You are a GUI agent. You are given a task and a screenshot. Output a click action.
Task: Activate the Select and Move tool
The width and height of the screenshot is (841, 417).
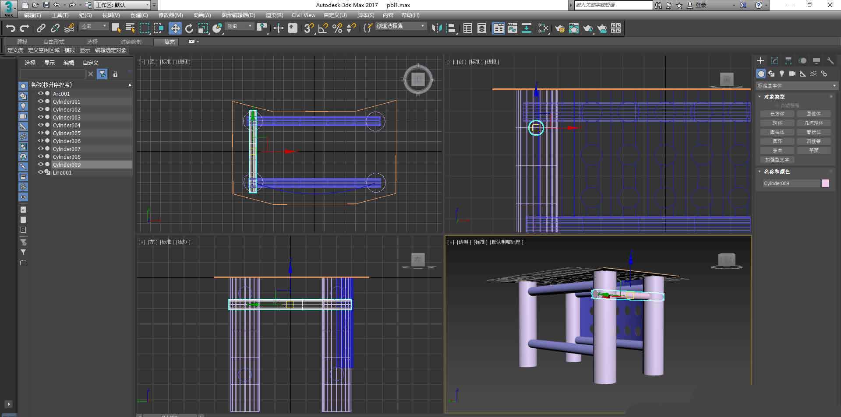[175, 28]
